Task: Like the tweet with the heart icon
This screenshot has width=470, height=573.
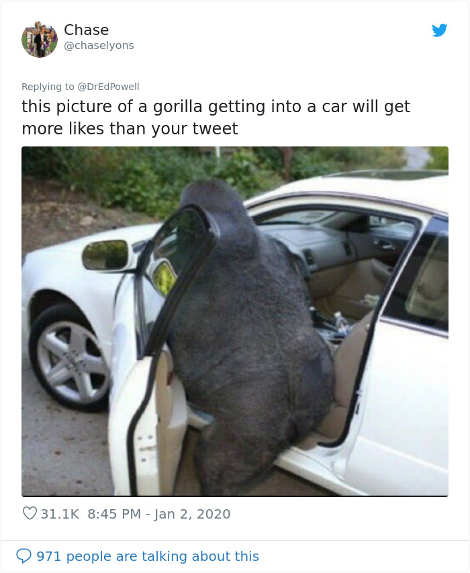Action: [30, 513]
